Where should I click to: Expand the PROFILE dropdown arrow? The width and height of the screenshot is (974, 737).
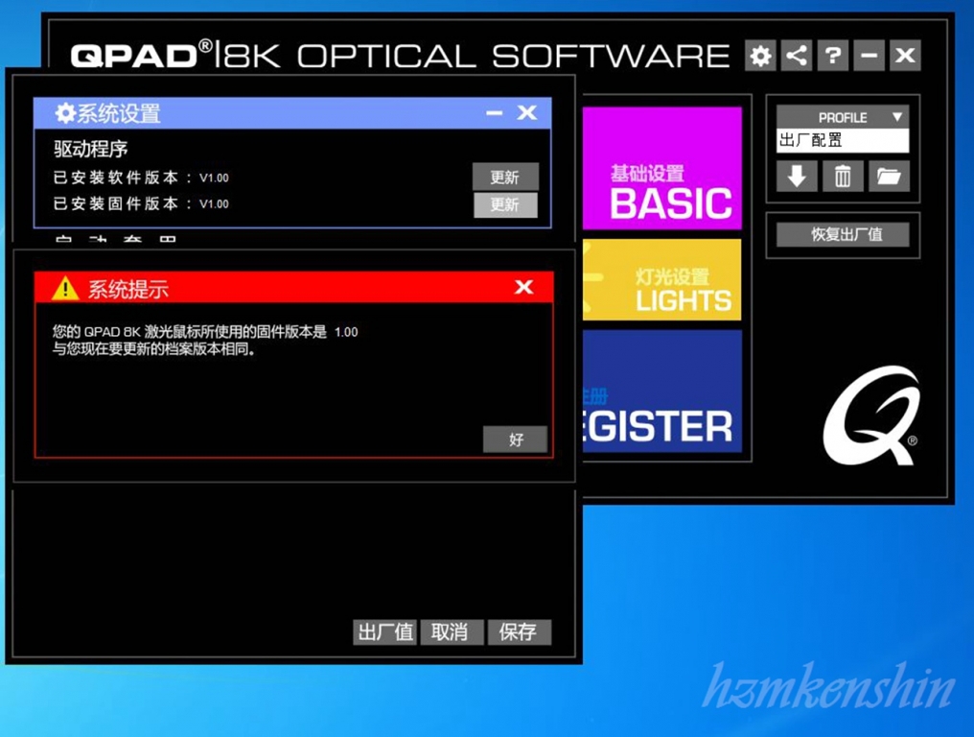point(897,116)
